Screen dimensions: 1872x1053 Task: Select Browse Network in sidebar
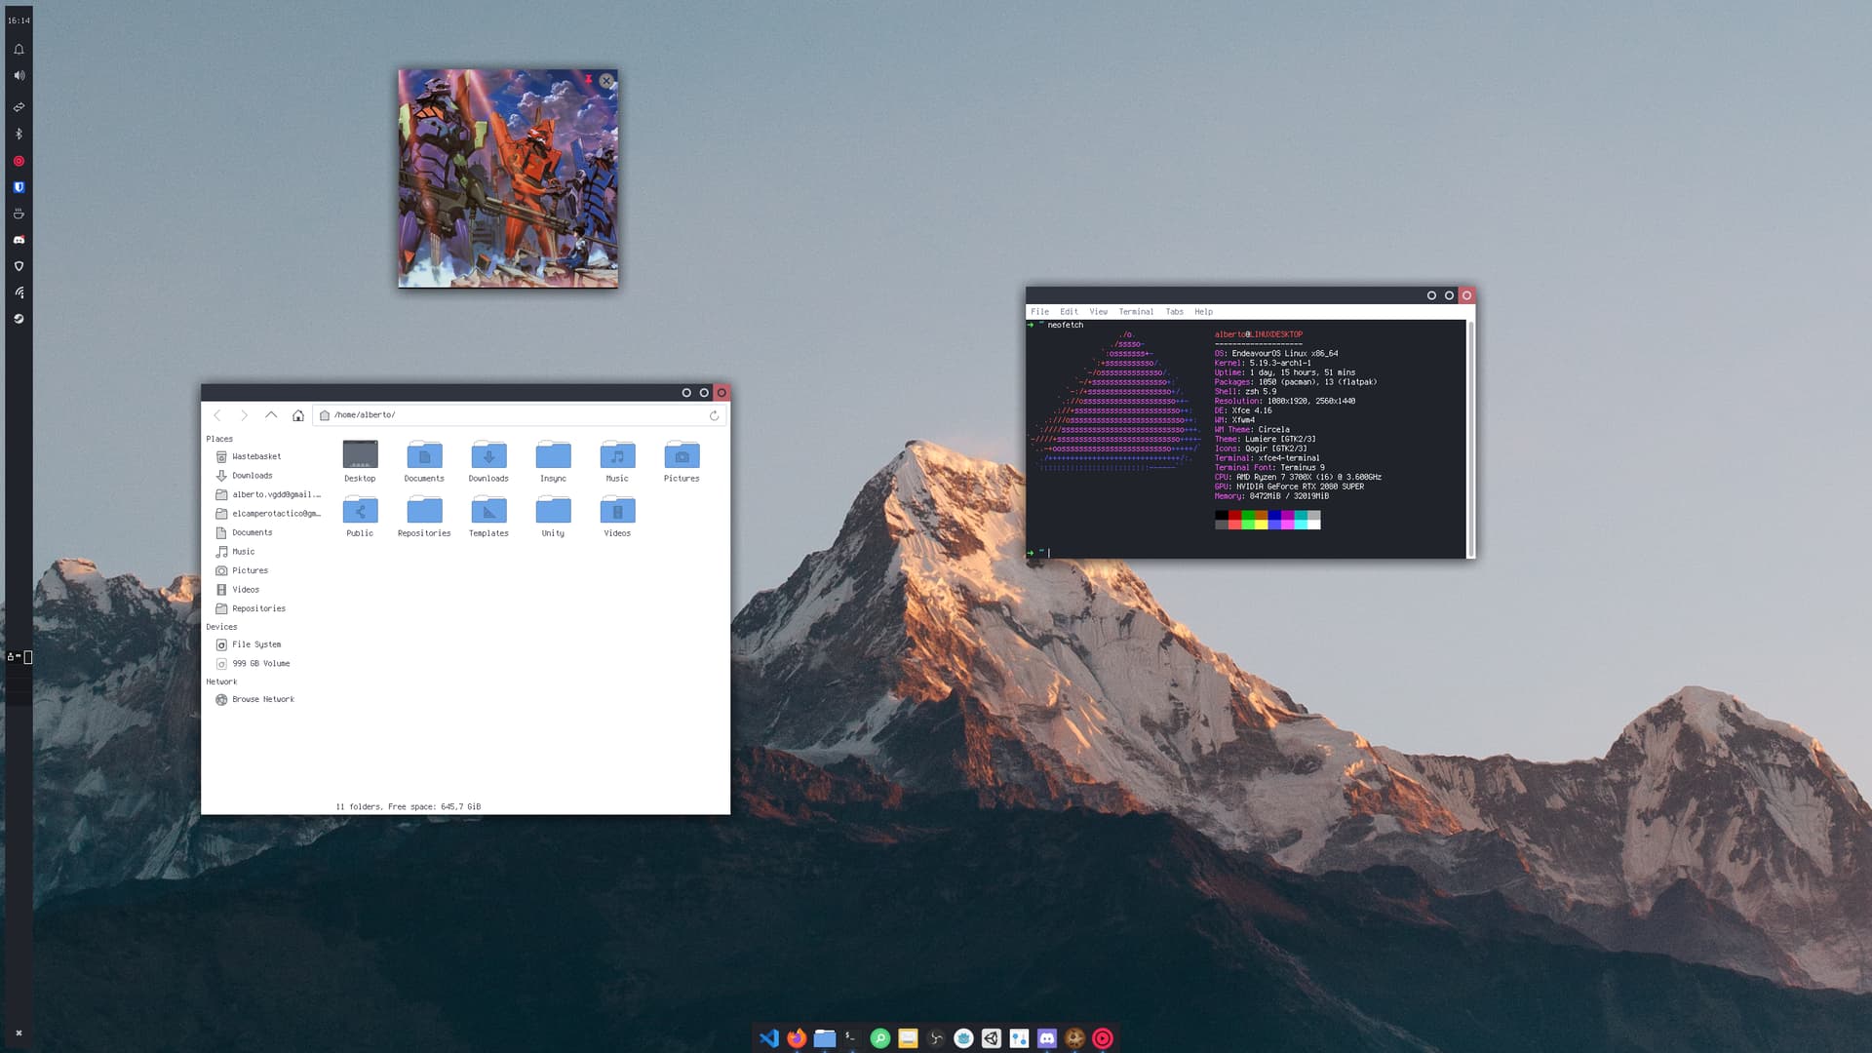[x=264, y=699]
